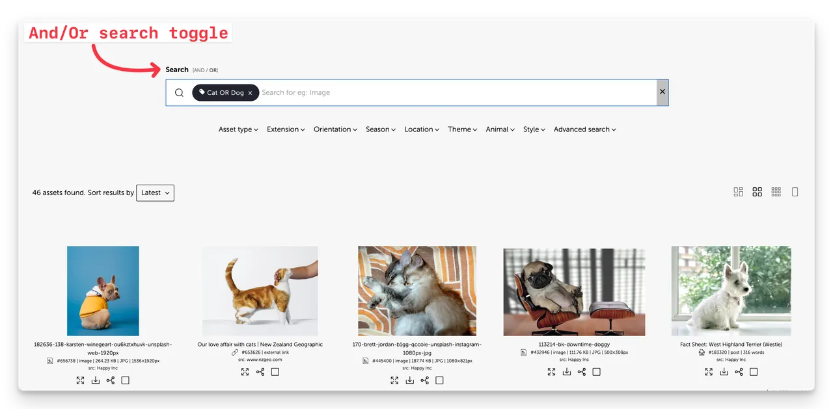Open 'Our love affair with cats' link title

[x=260, y=345]
